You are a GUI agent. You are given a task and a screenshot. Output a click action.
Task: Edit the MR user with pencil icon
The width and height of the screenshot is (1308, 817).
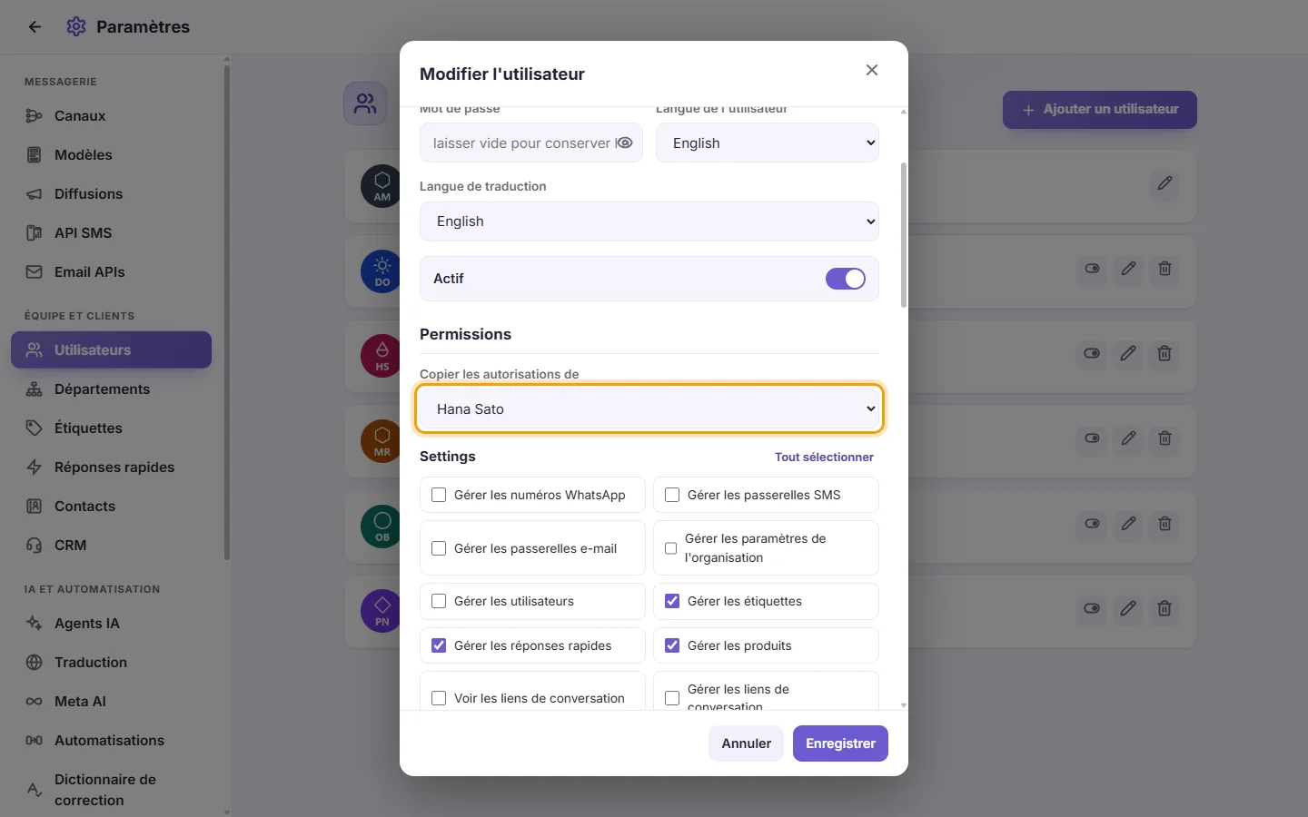[x=1128, y=438]
